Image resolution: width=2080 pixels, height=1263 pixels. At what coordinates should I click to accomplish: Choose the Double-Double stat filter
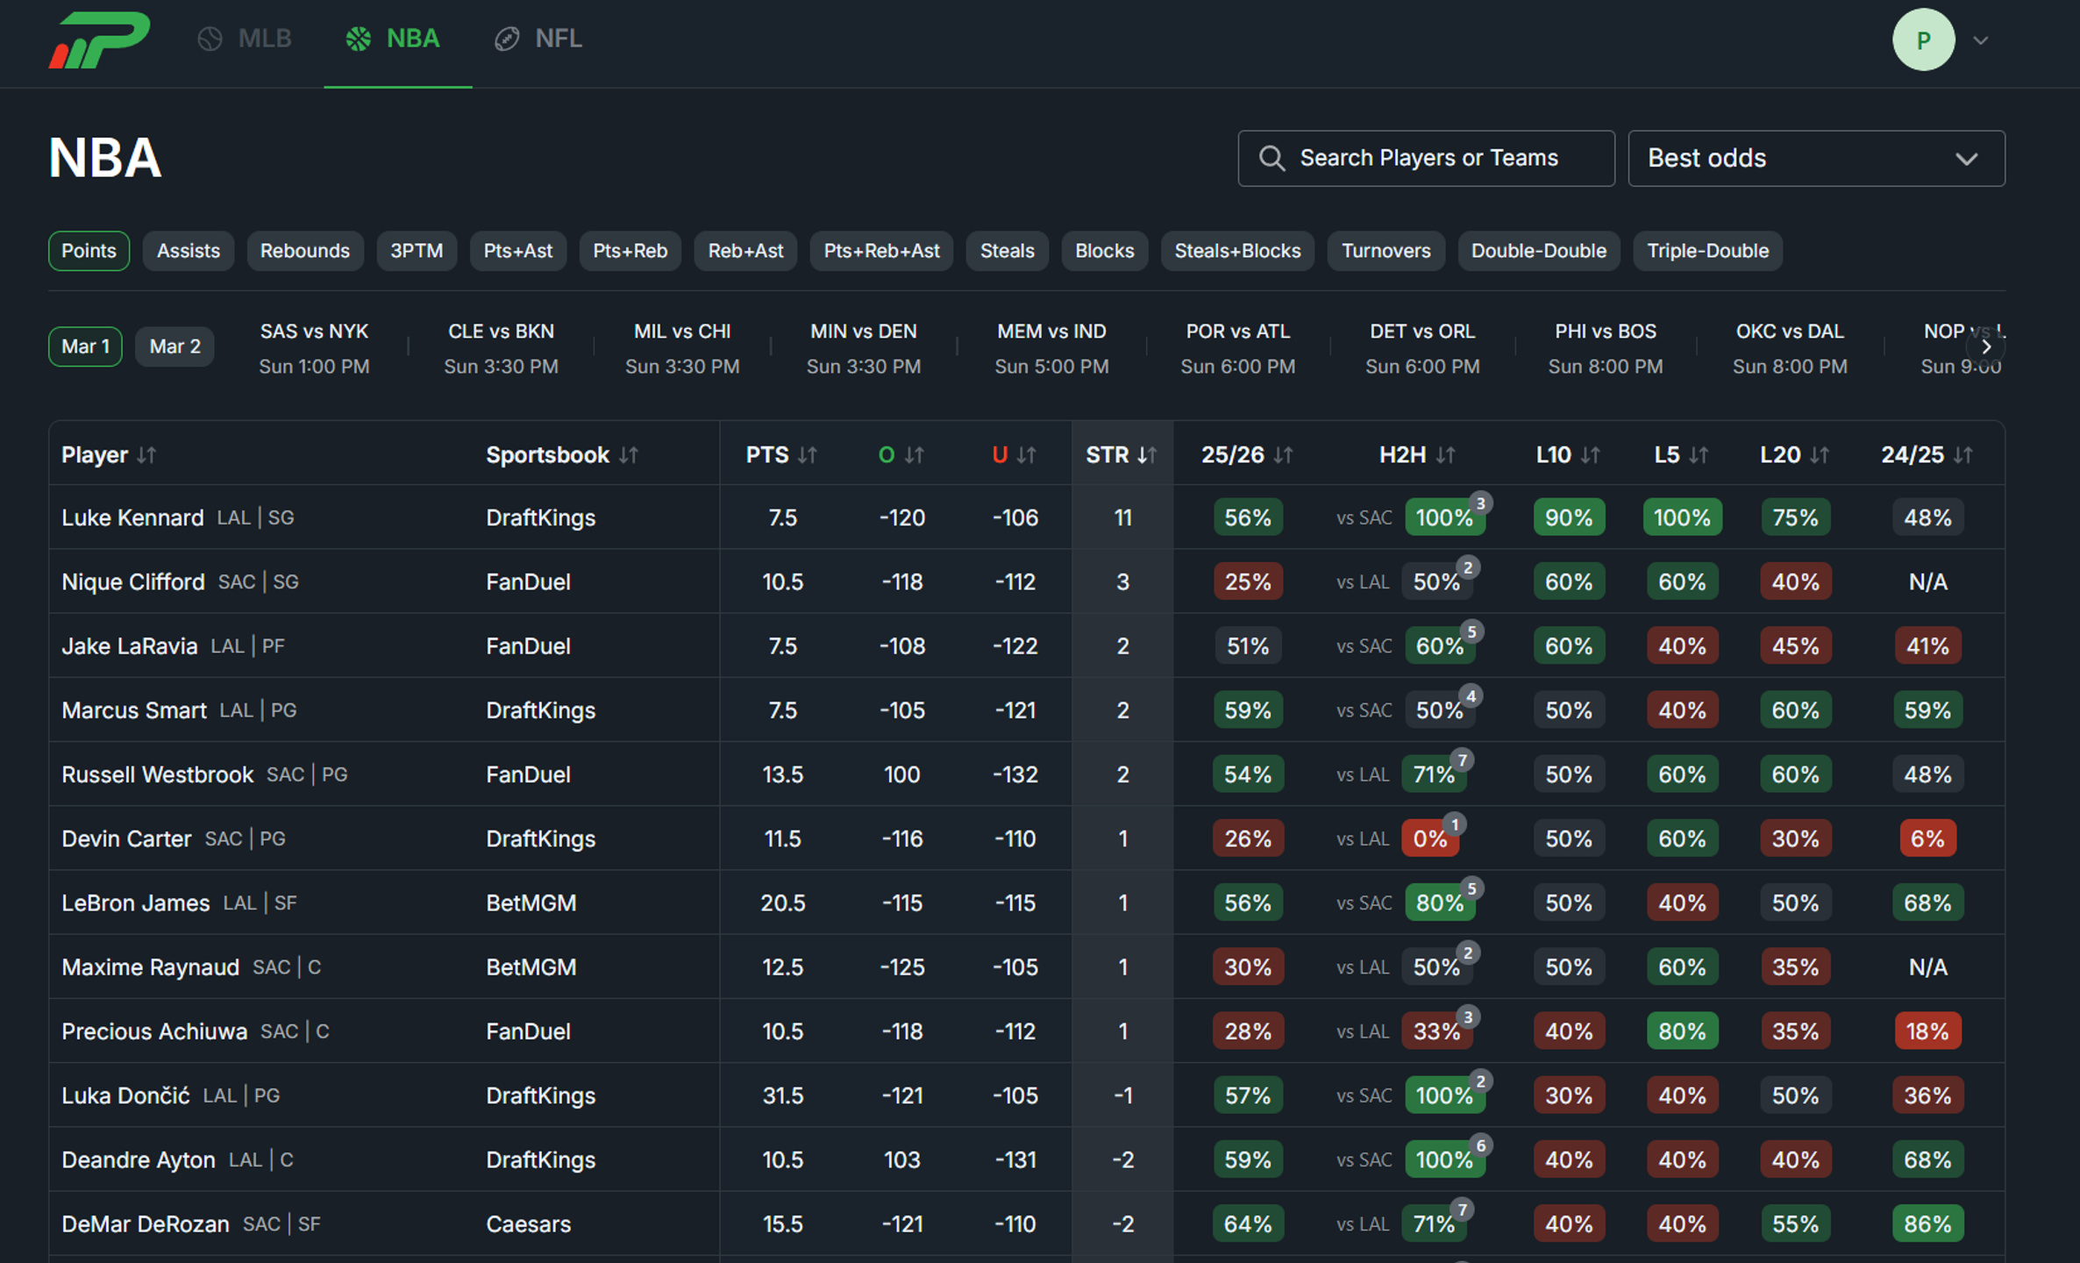coord(1539,251)
